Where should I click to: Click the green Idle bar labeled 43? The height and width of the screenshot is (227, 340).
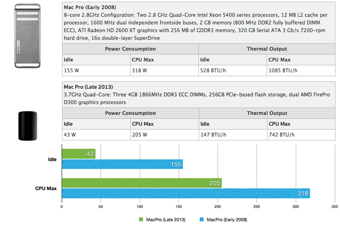point(79,154)
